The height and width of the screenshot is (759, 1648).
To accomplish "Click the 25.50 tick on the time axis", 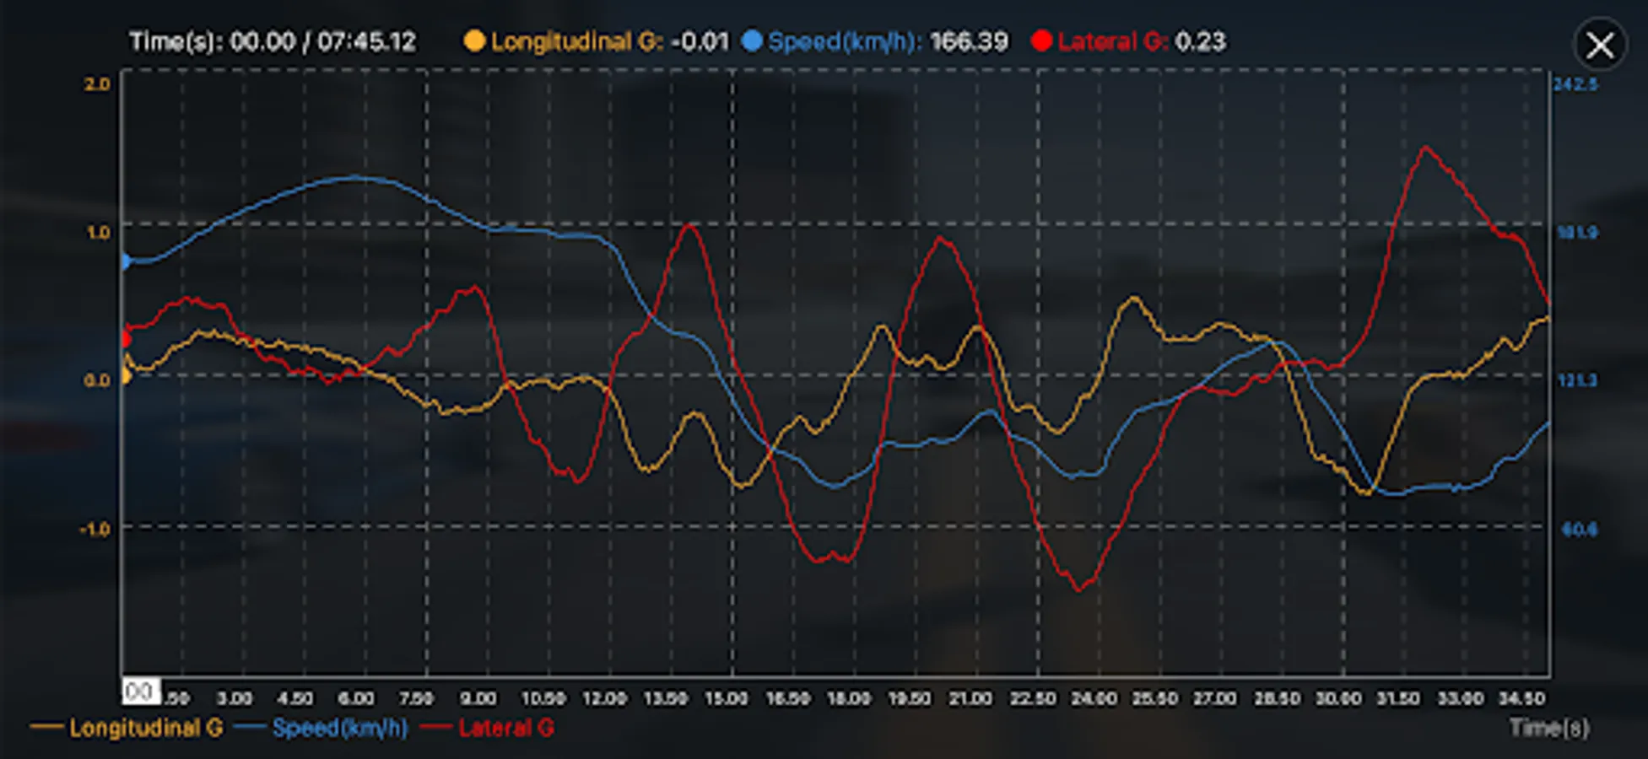I will pyautogui.click(x=1154, y=698).
